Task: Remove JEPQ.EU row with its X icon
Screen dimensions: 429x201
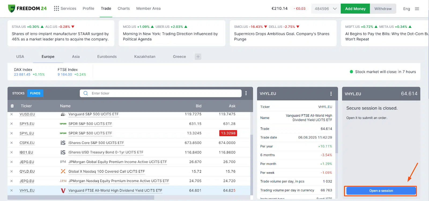Action: click(12, 181)
